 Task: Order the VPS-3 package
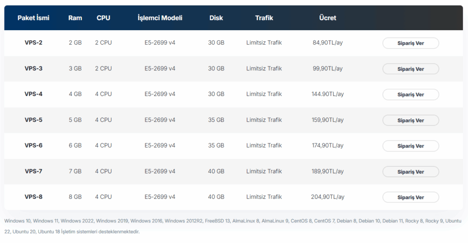click(x=410, y=69)
